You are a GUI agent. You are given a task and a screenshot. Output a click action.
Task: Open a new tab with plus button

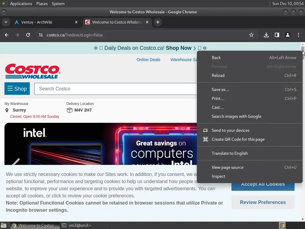158,22
